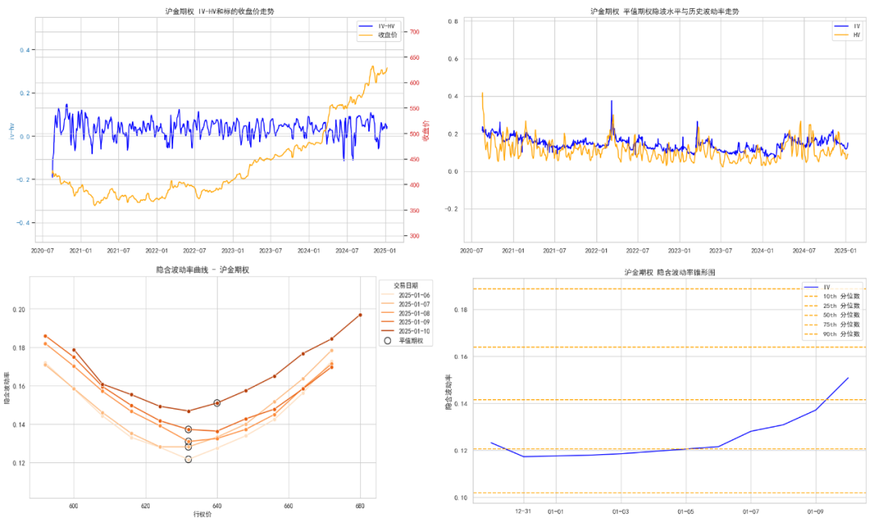Viewport: 874px width, 522px height.
Task: Click the '620' strike tick on the smile chart
Action: pyautogui.click(x=146, y=506)
